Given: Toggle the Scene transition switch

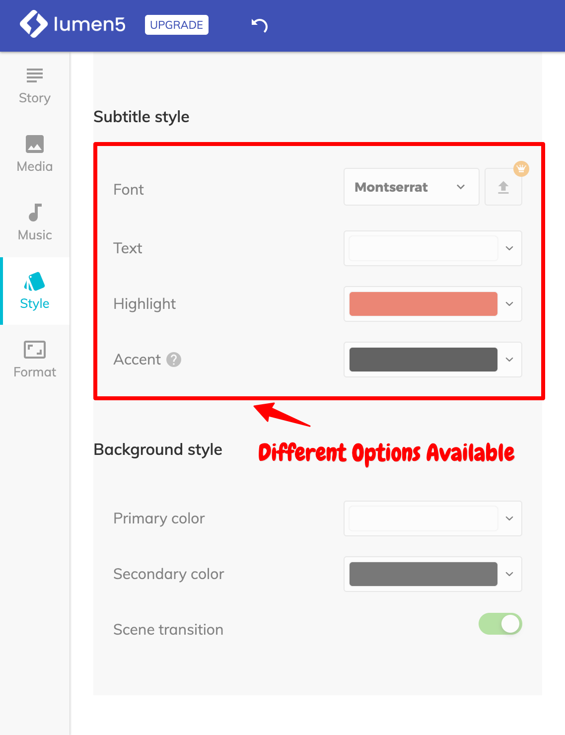Looking at the screenshot, I should pos(500,624).
